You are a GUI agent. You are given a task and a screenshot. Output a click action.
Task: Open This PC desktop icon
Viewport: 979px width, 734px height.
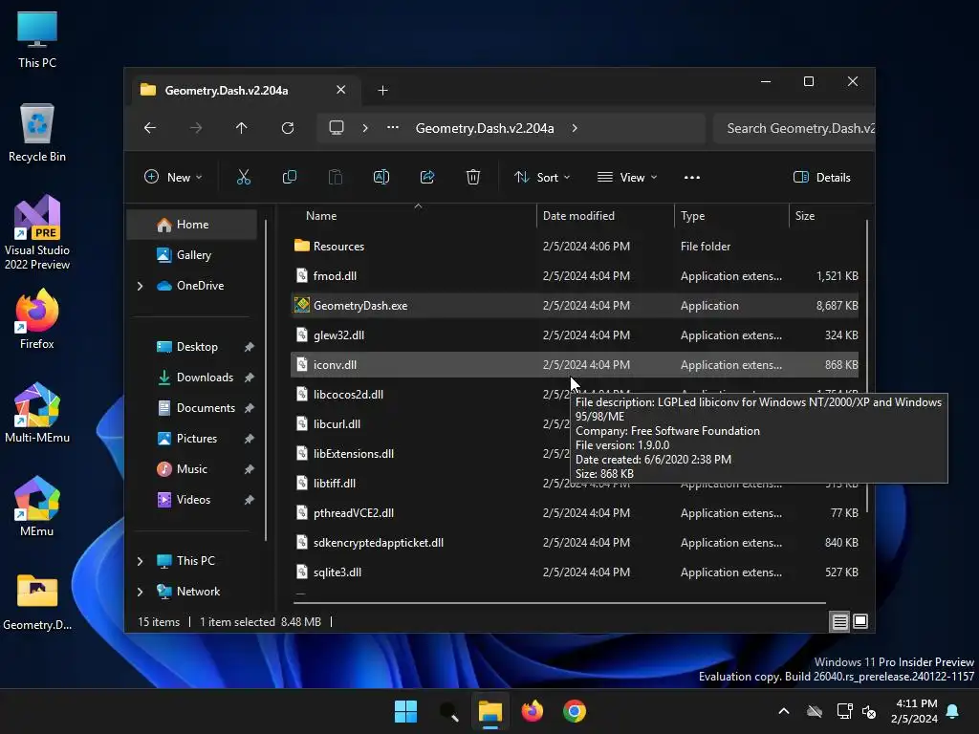point(37,39)
